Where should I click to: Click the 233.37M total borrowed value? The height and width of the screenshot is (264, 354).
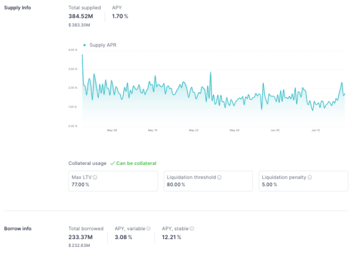pyautogui.click(x=81, y=237)
